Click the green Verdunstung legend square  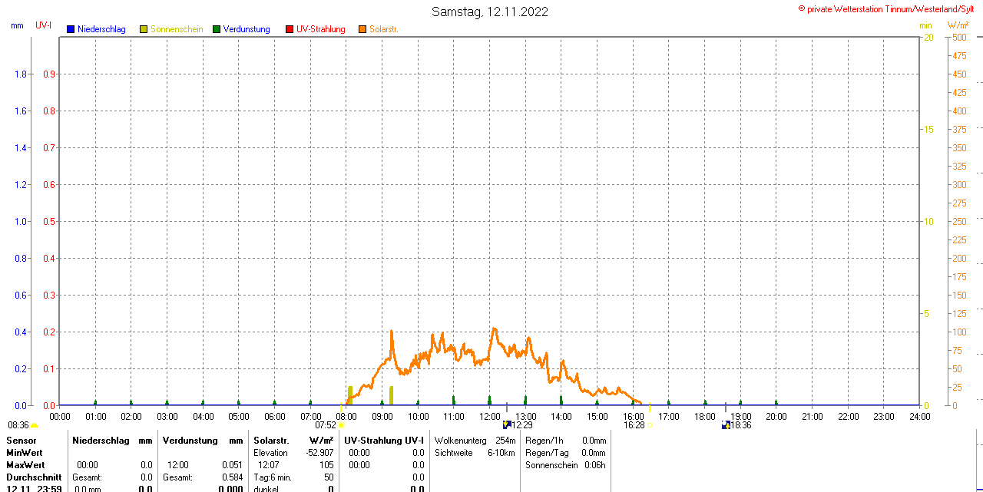point(217,29)
